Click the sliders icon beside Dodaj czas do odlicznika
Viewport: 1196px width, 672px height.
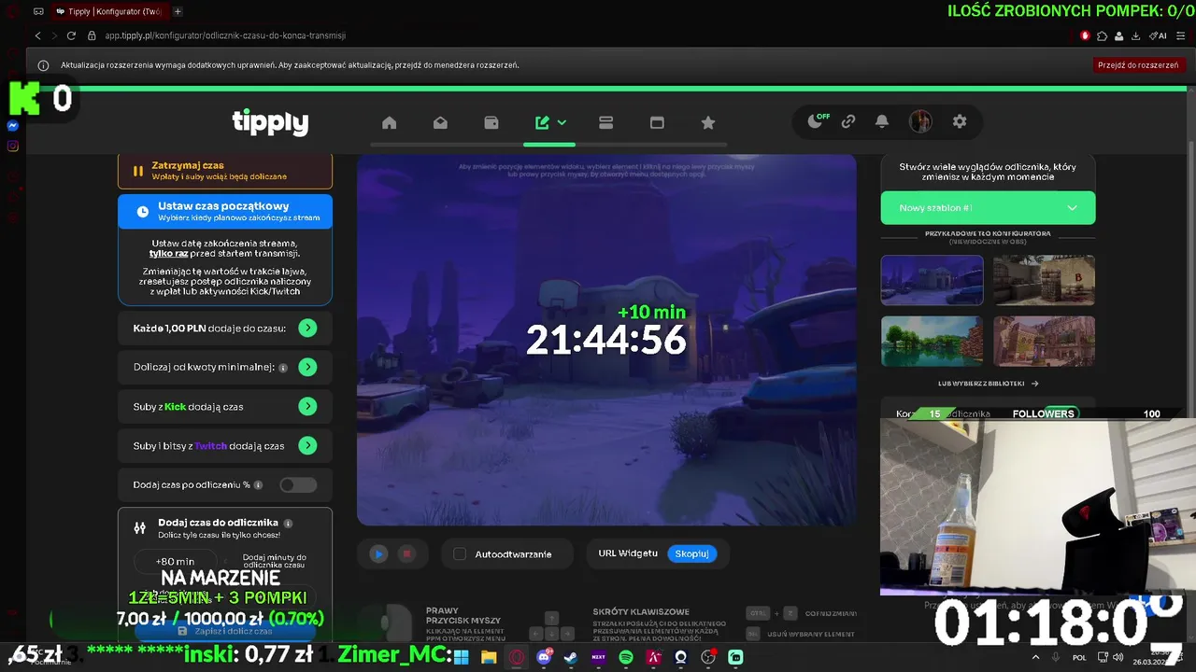tap(139, 527)
